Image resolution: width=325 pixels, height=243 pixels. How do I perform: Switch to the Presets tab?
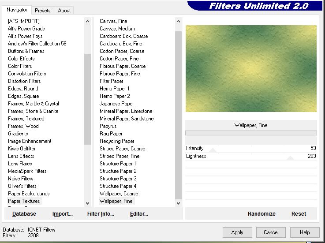click(x=43, y=10)
